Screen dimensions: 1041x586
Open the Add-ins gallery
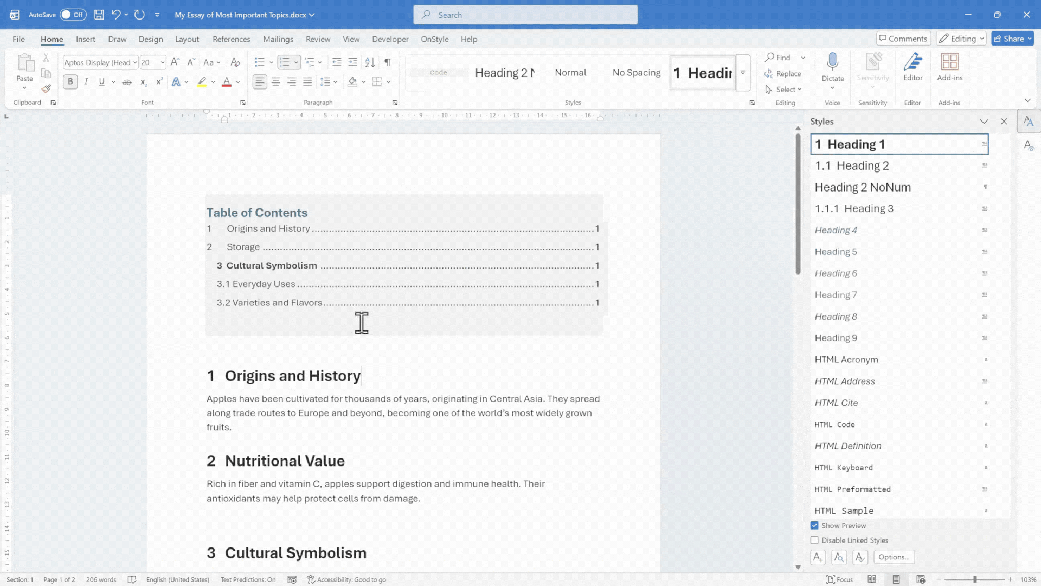click(949, 68)
